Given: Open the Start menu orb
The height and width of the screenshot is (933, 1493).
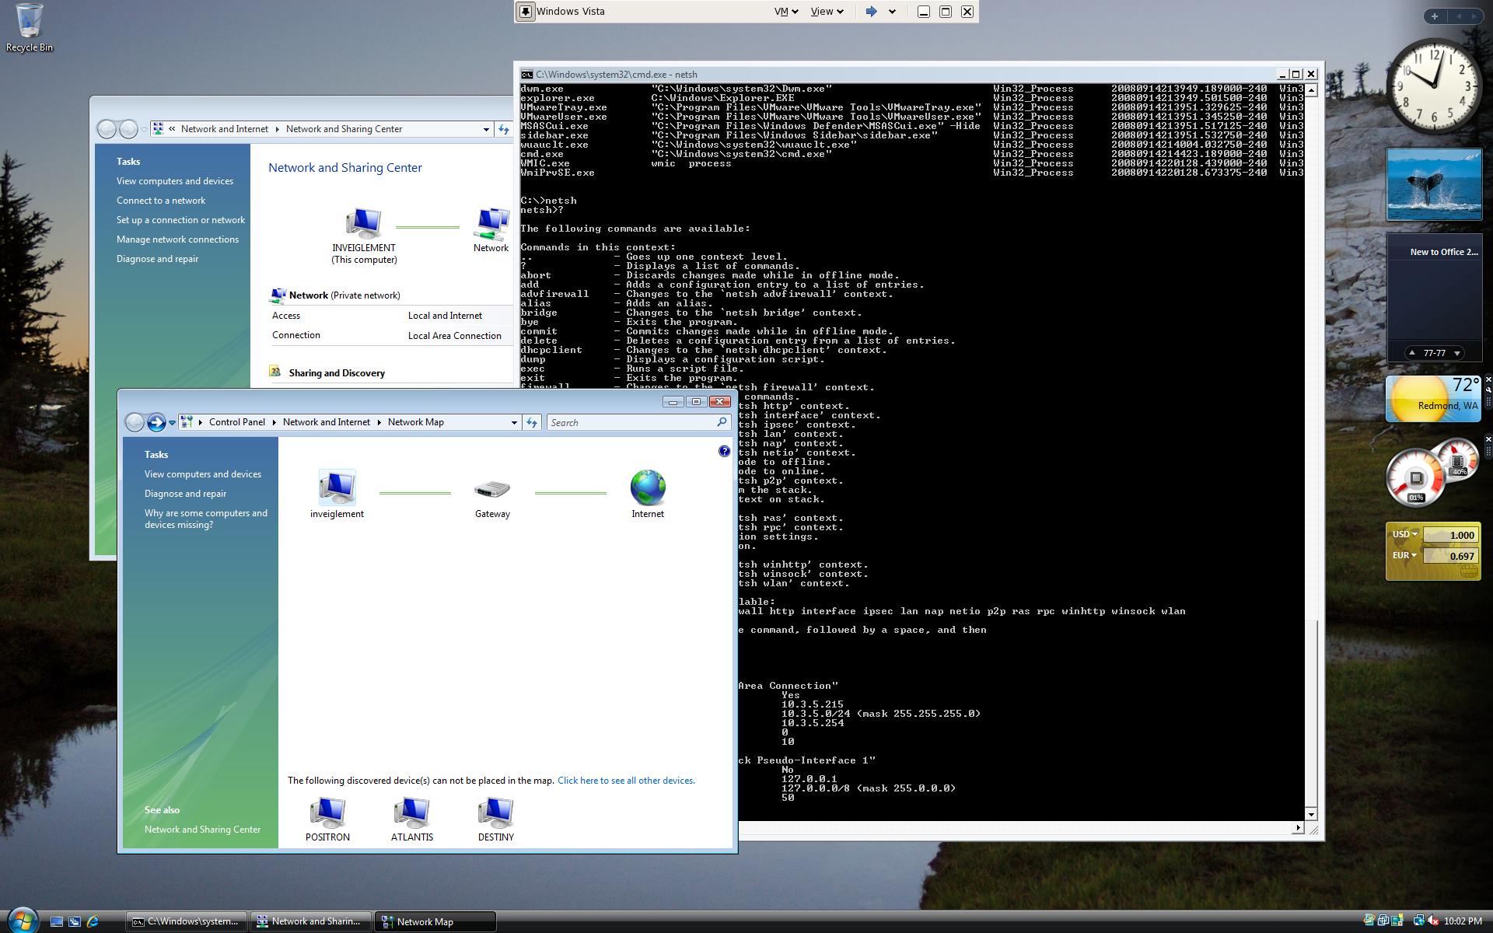Looking at the screenshot, I should [22, 921].
